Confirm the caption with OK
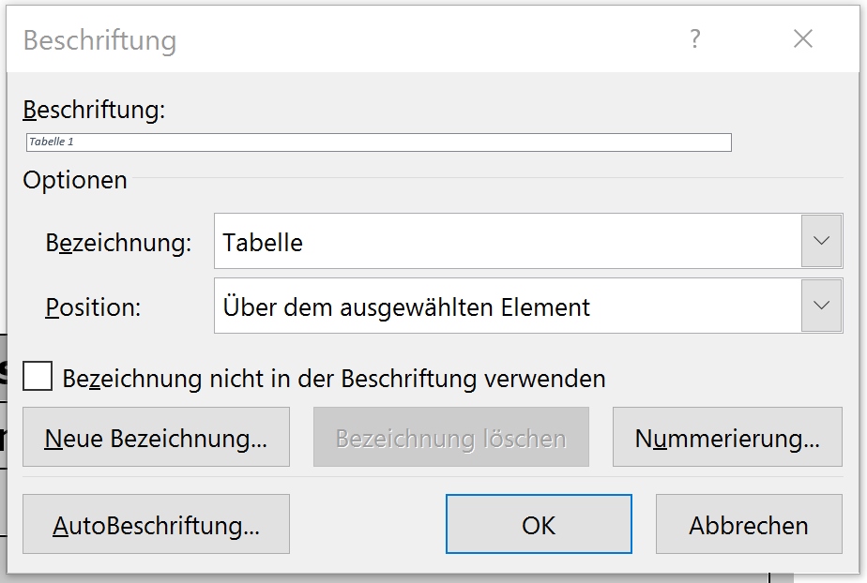Screen dimensions: 867x583 pyautogui.click(x=539, y=524)
